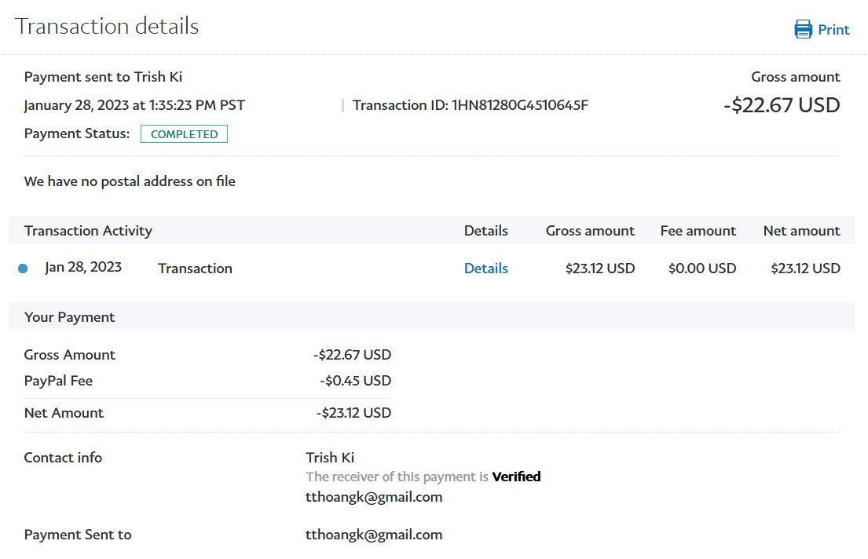Click the Print link text
Screen dimensions: 868x559
833,30
